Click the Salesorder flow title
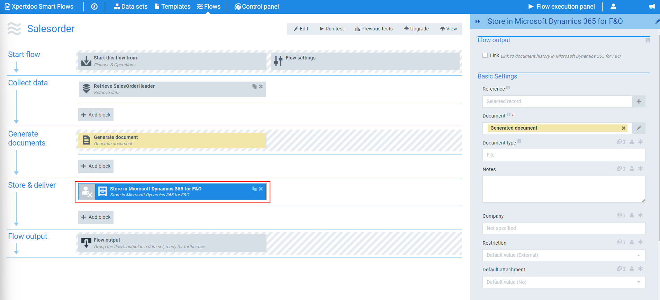Screen dimensions: 660x300 click(x=51, y=29)
